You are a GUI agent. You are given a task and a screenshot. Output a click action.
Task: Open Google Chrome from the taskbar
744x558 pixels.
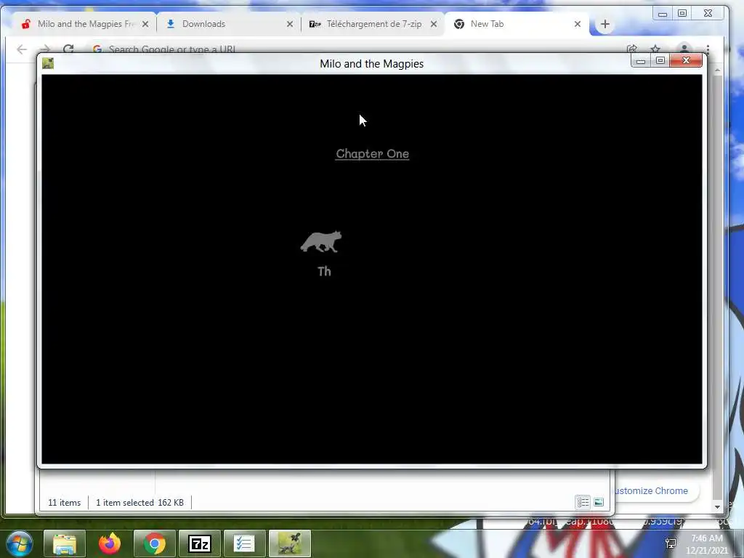click(155, 543)
